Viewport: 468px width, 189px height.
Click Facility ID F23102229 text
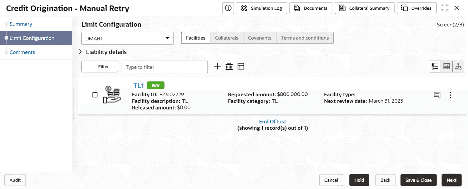tap(158, 94)
